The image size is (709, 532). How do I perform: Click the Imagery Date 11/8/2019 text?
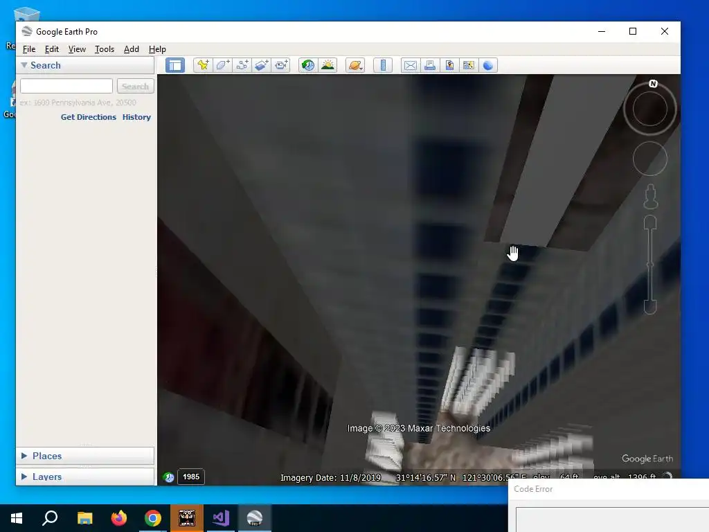pos(330,478)
